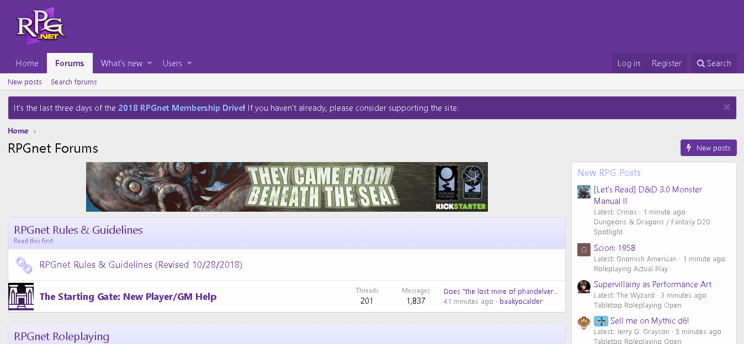The image size is (744, 344).
Task: Click the Register link
Action: click(666, 63)
